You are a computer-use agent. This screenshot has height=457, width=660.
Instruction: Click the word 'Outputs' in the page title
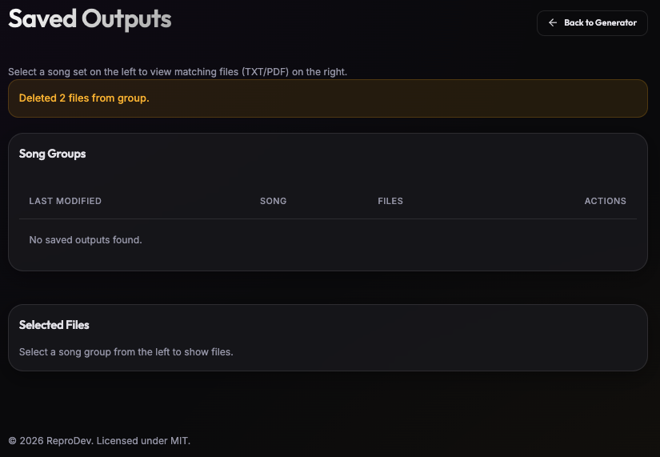[126, 19]
